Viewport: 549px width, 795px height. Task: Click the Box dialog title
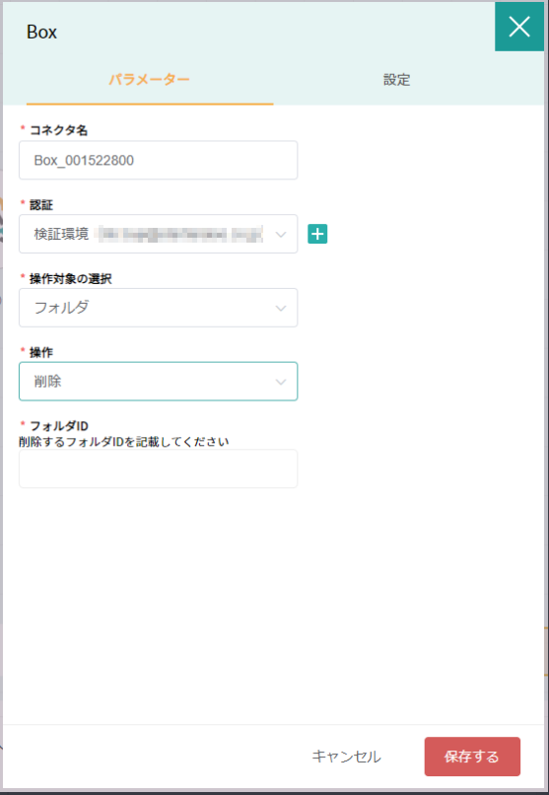(x=41, y=32)
